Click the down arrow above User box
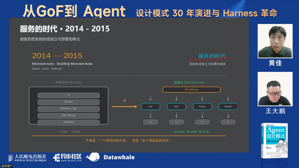Screen dimensions: 299x168 click(x=150, y=98)
